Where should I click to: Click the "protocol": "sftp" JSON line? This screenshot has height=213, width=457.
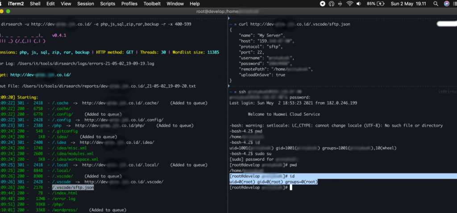tap(261, 47)
